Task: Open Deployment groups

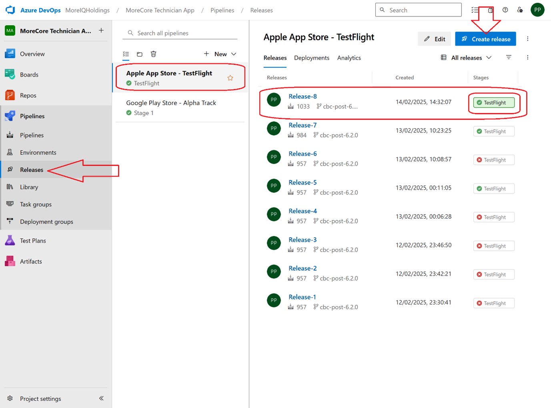Action: click(46, 221)
